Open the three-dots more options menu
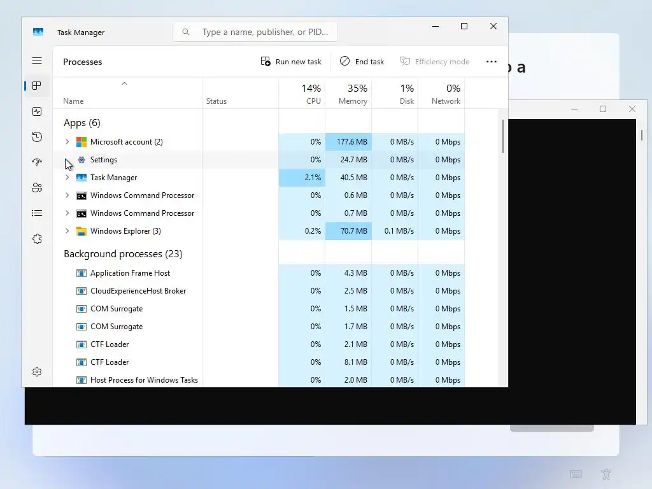The width and height of the screenshot is (652, 489). click(x=492, y=62)
